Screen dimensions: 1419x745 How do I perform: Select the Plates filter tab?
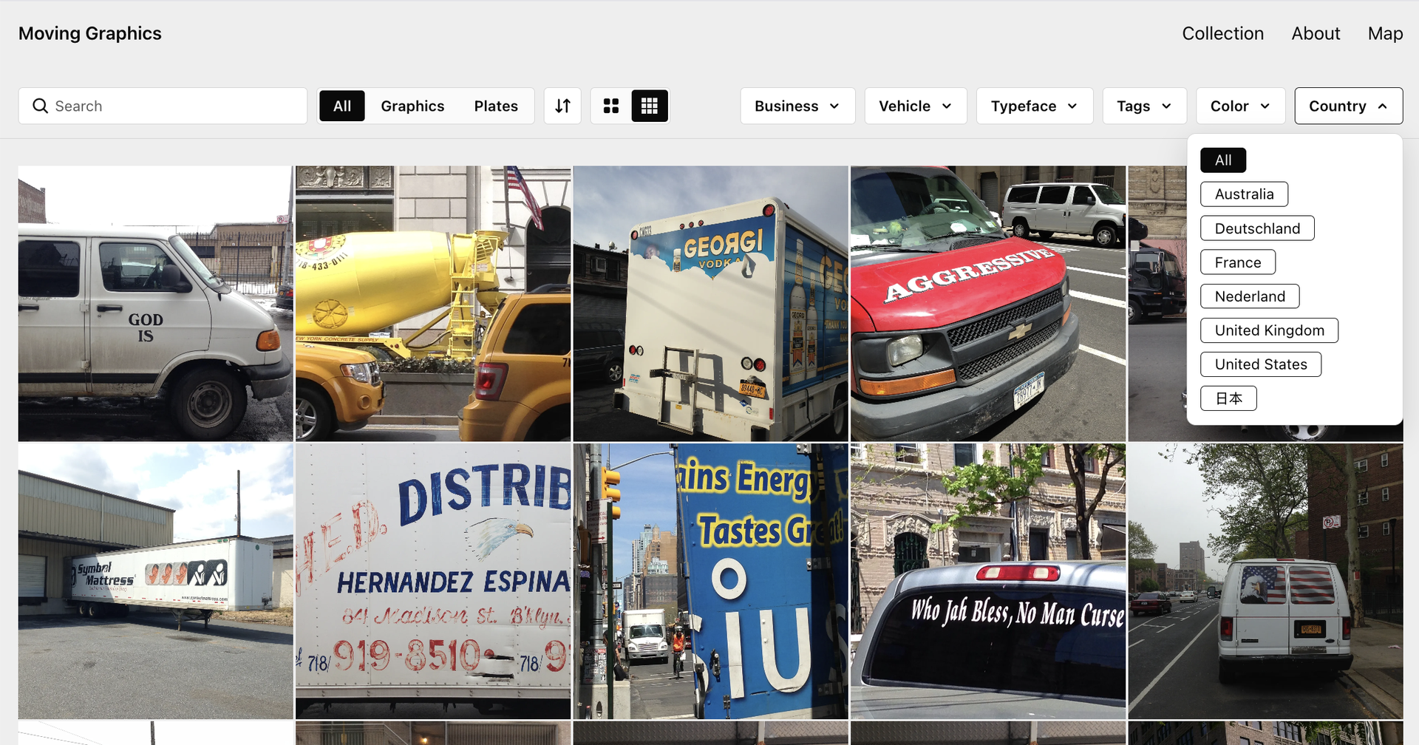click(496, 106)
